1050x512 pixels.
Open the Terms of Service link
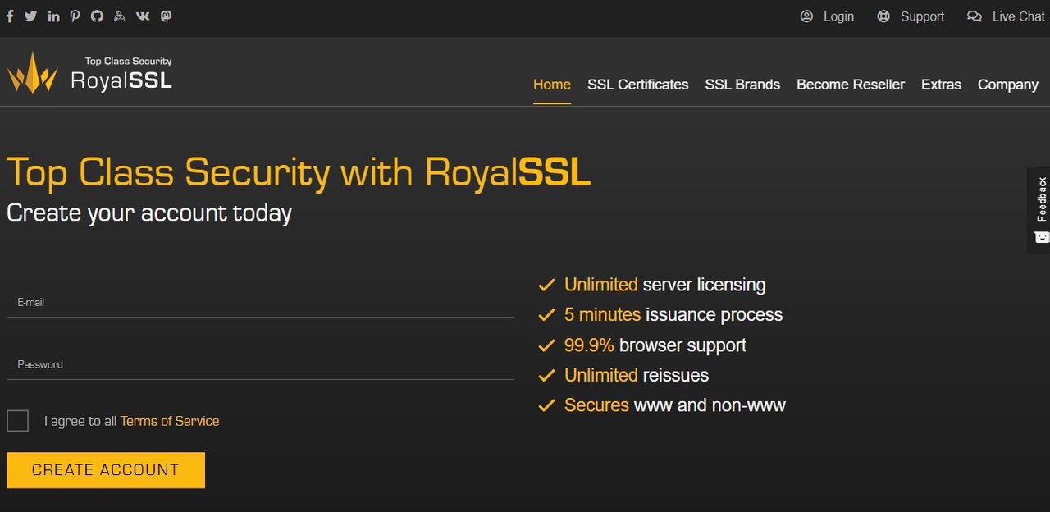coord(170,421)
